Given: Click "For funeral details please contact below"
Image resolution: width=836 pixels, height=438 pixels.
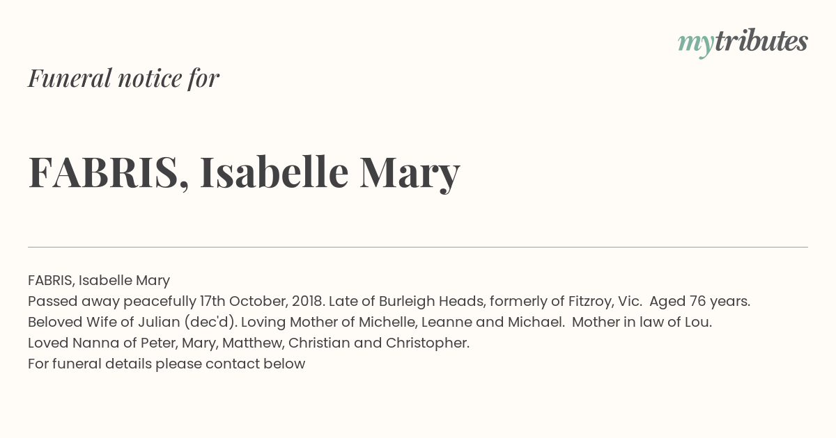Looking at the screenshot, I should point(167,364).
